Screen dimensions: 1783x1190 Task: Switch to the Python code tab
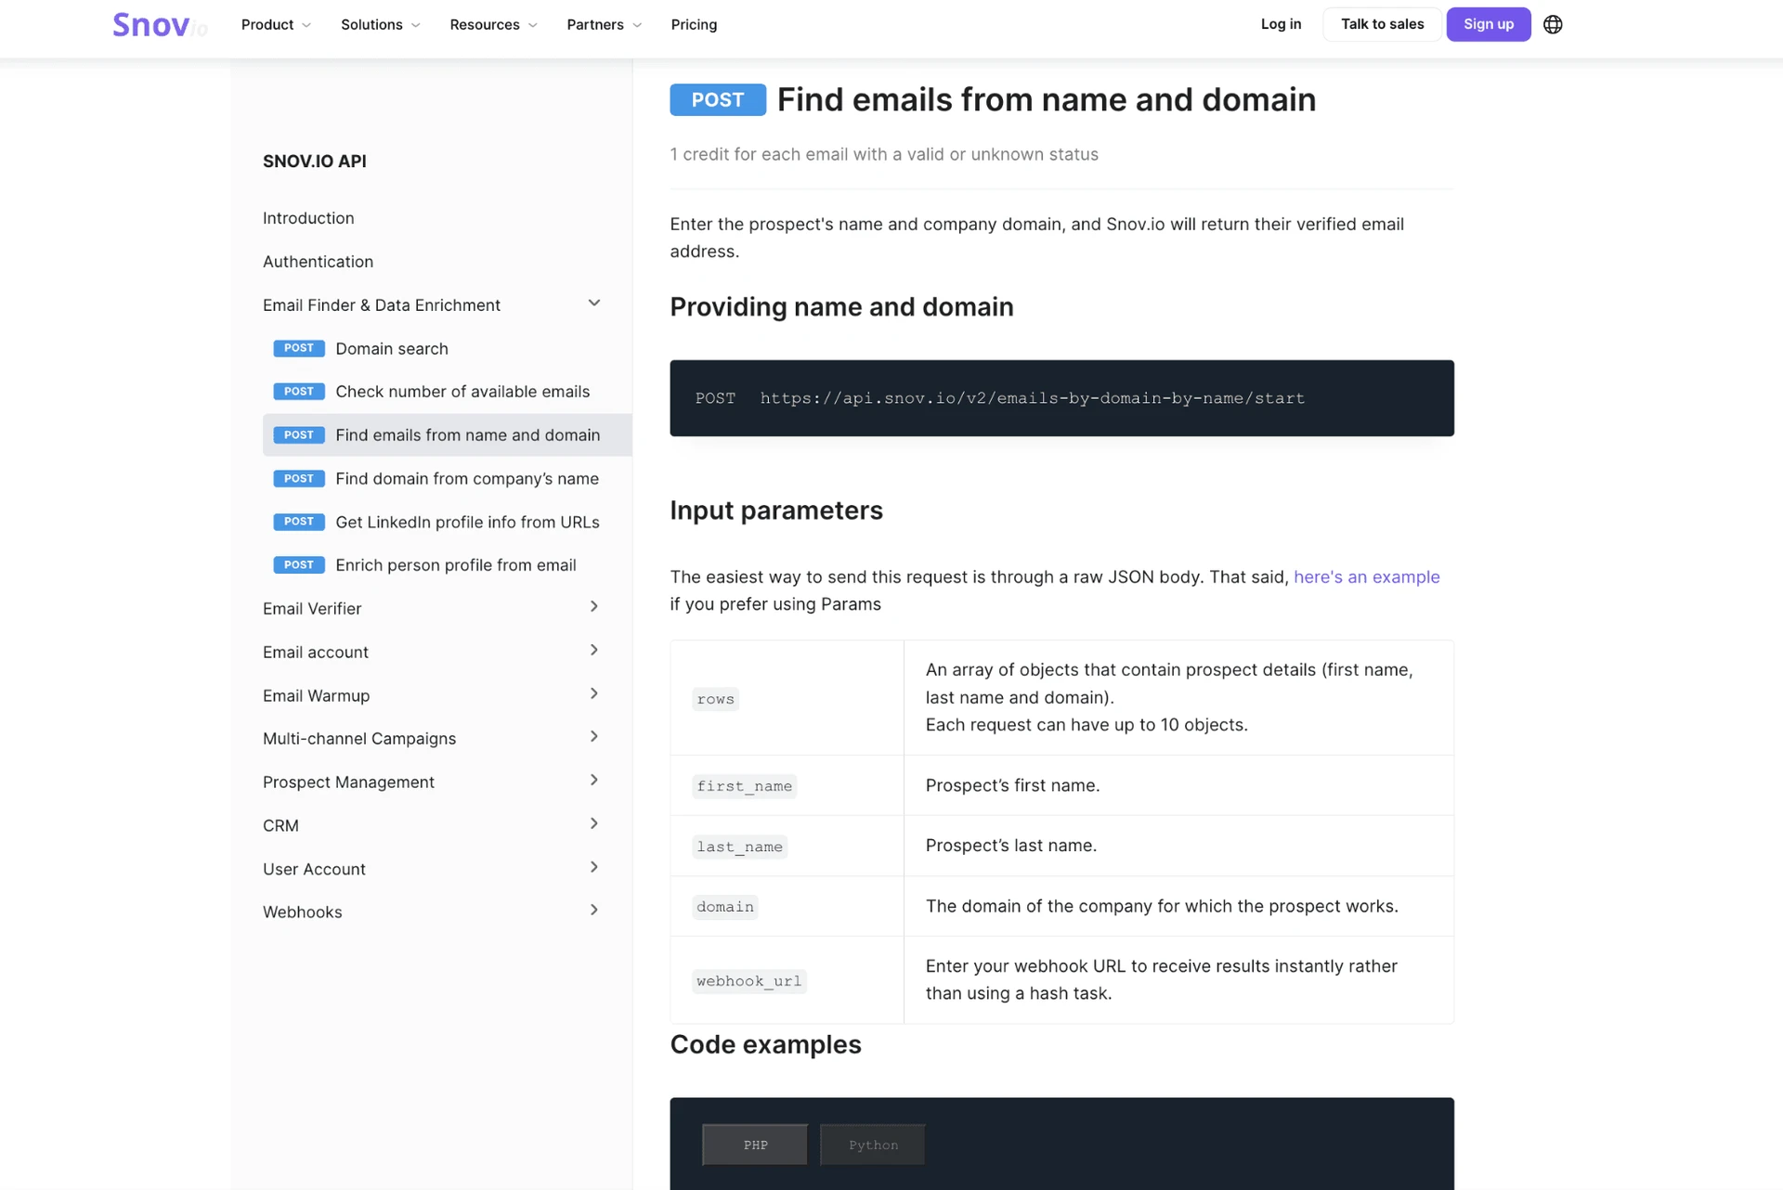[x=873, y=1145]
